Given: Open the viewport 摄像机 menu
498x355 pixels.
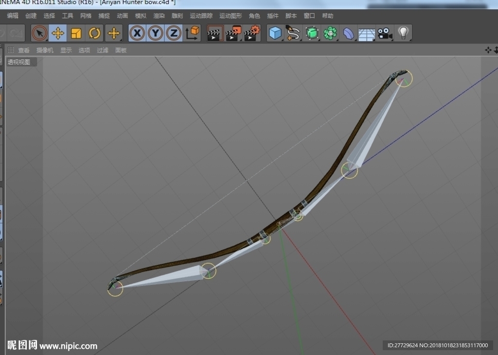Looking at the screenshot, I should tap(45, 50).
